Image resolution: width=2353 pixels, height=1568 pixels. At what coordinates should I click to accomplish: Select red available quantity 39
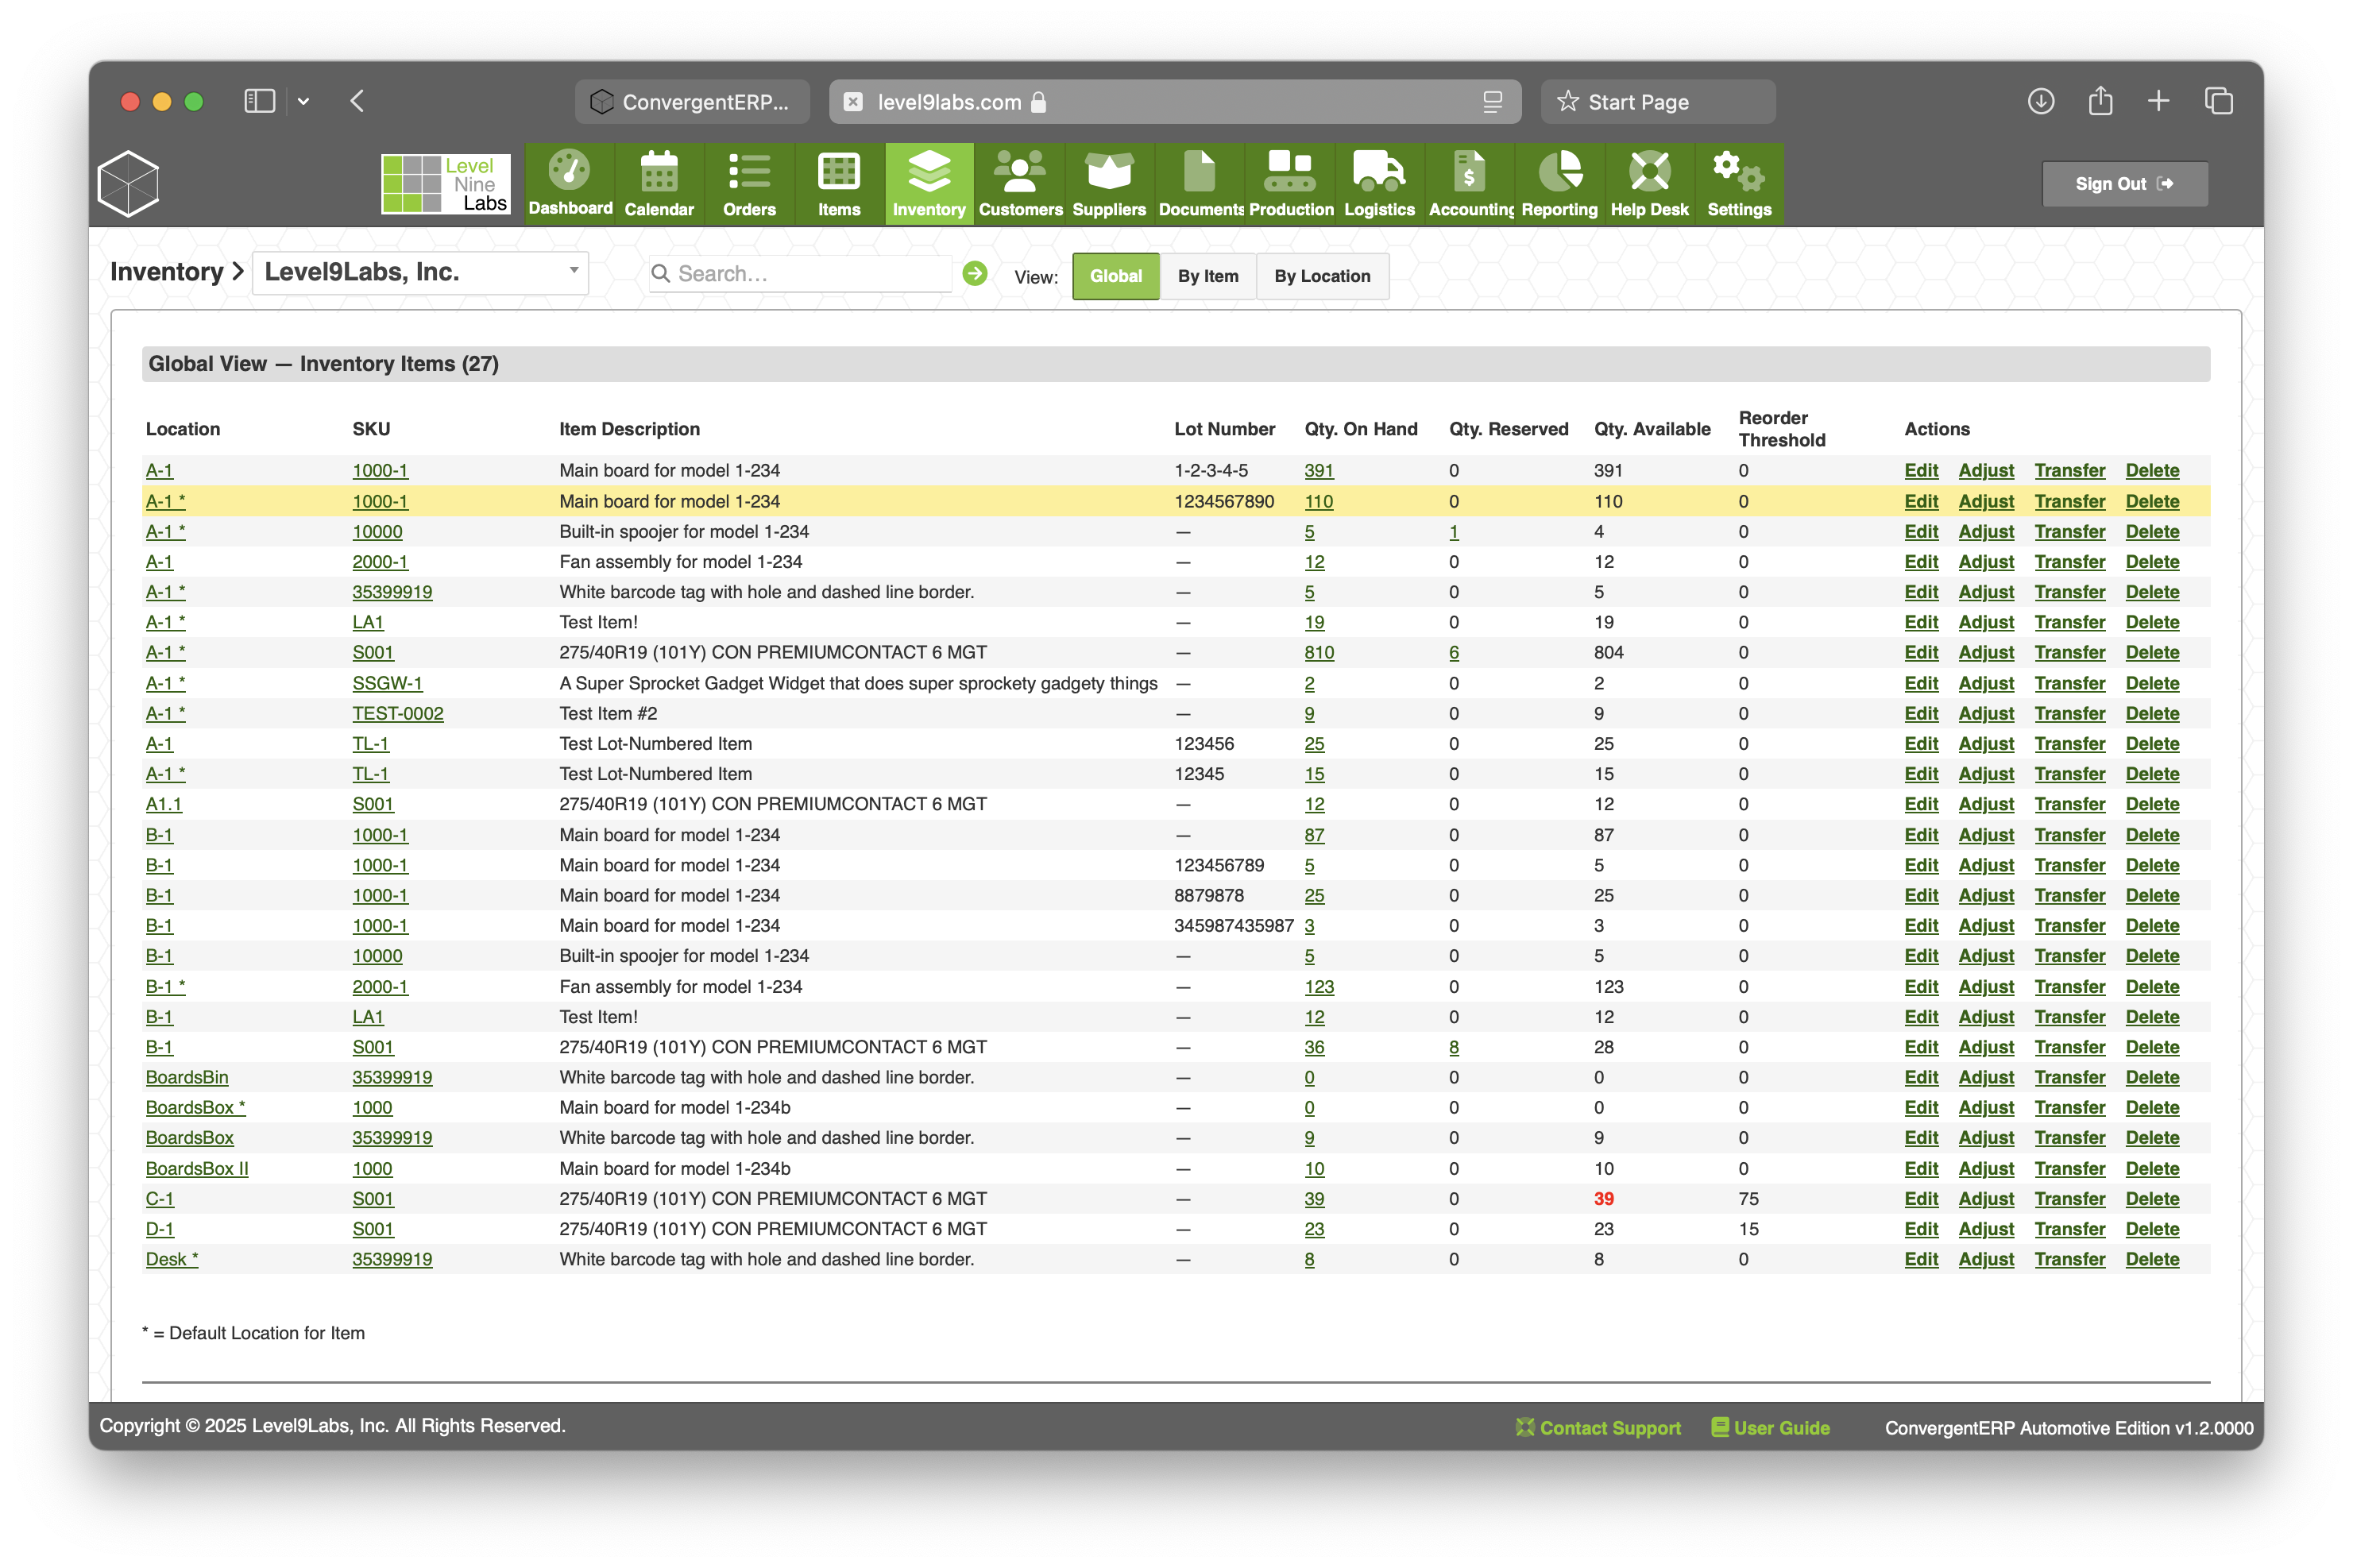1603,1198
